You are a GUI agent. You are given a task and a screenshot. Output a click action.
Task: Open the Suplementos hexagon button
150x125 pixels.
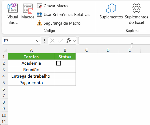pos(111,11)
